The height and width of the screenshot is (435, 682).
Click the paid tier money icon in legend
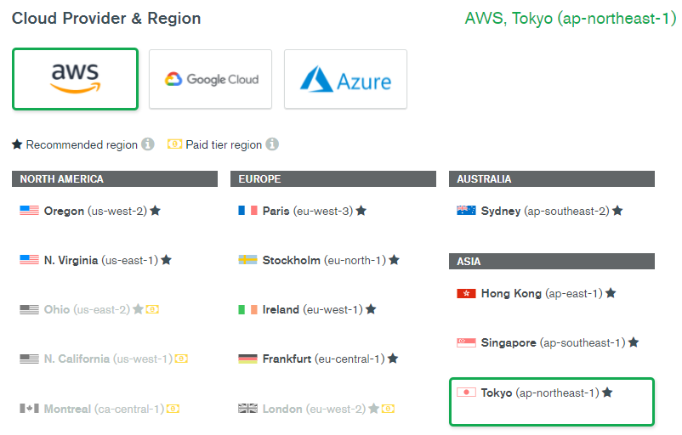(175, 144)
